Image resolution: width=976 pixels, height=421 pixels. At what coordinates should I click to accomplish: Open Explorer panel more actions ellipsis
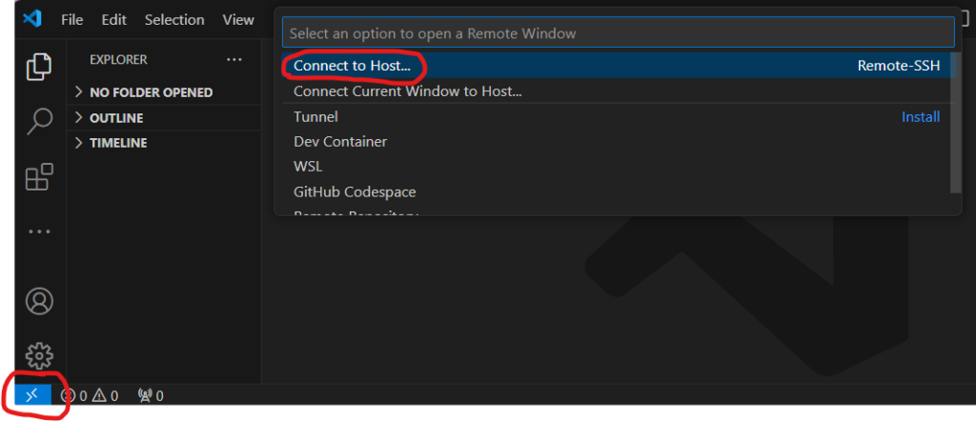tap(234, 60)
